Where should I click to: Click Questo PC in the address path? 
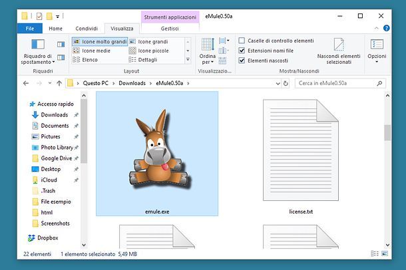tap(96, 83)
